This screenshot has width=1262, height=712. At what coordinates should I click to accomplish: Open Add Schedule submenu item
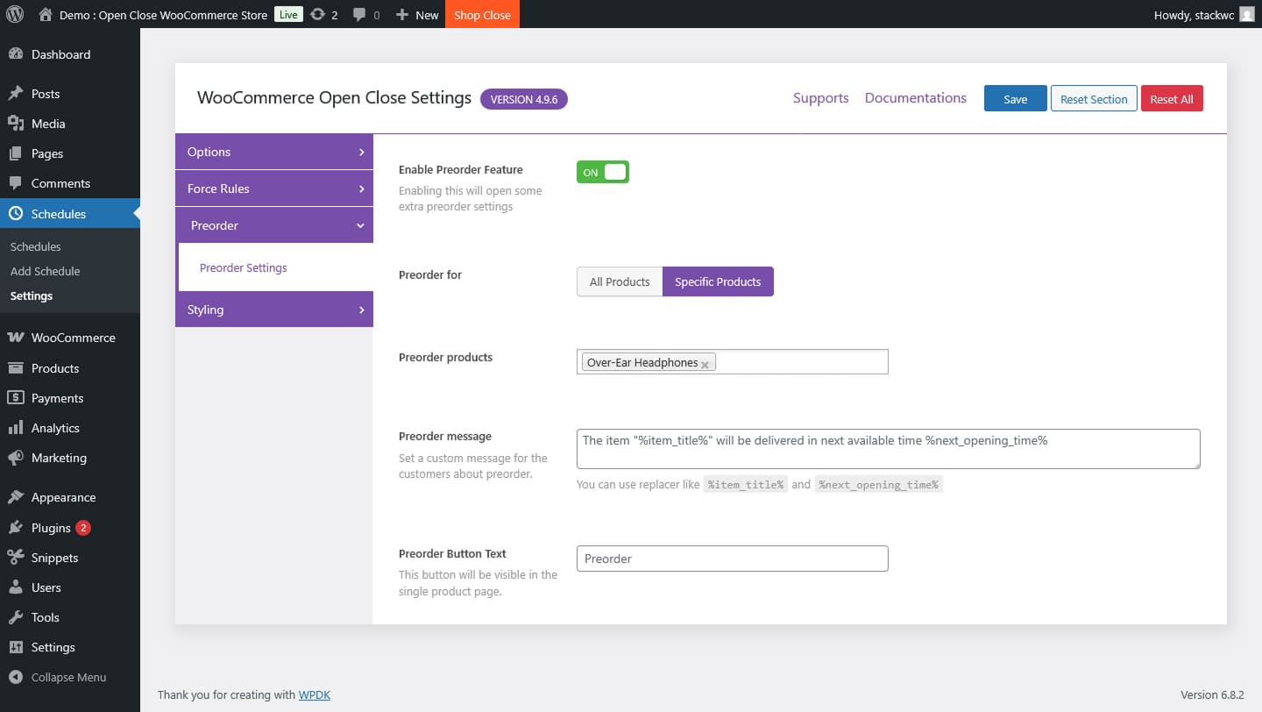pyautogui.click(x=46, y=271)
